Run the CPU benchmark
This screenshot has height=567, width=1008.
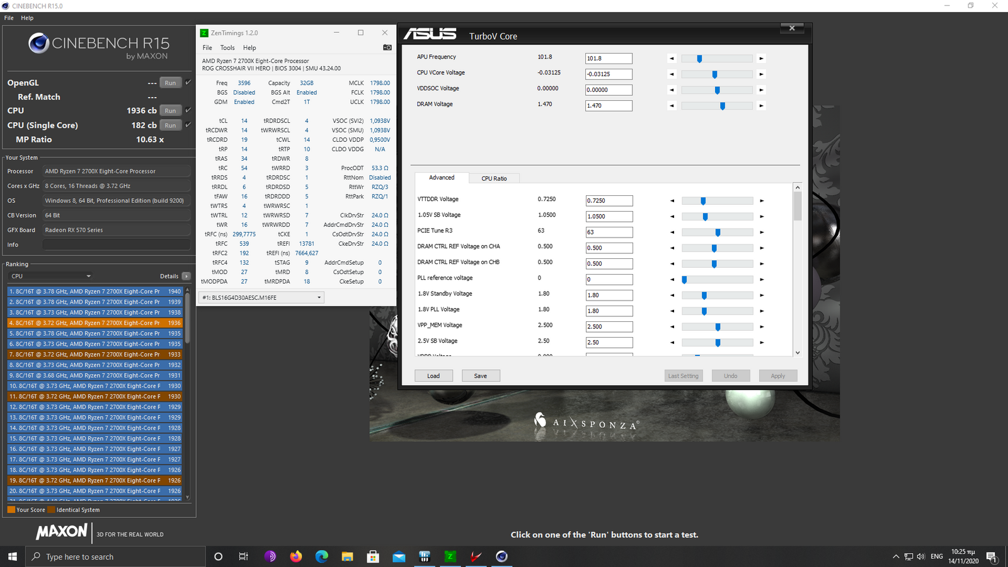coord(170,111)
